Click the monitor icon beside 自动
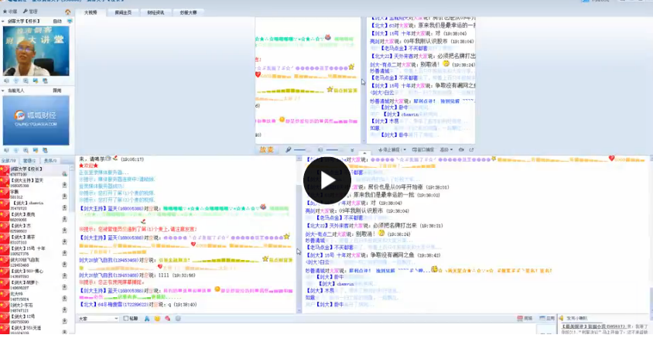Image resolution: width=653 pixels, height=352 pixels. (69, 21)
